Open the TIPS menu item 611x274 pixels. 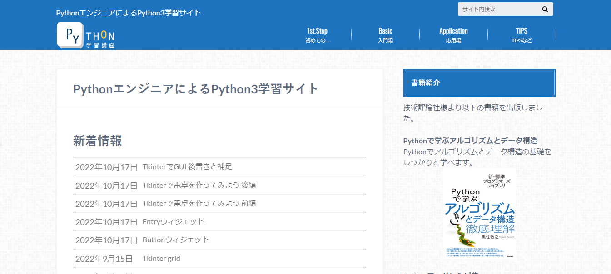tap(522, 35)
